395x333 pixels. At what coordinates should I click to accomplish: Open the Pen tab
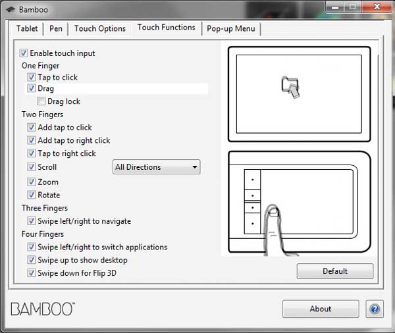pyautogui.click(x=56, y=28)
